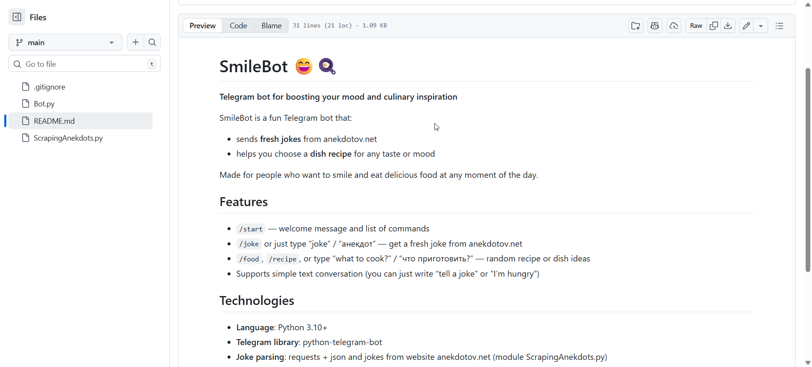The image size is (812, 367).
Task: Click the 't' shortcut hint in search field
Action: pos(152,64)
